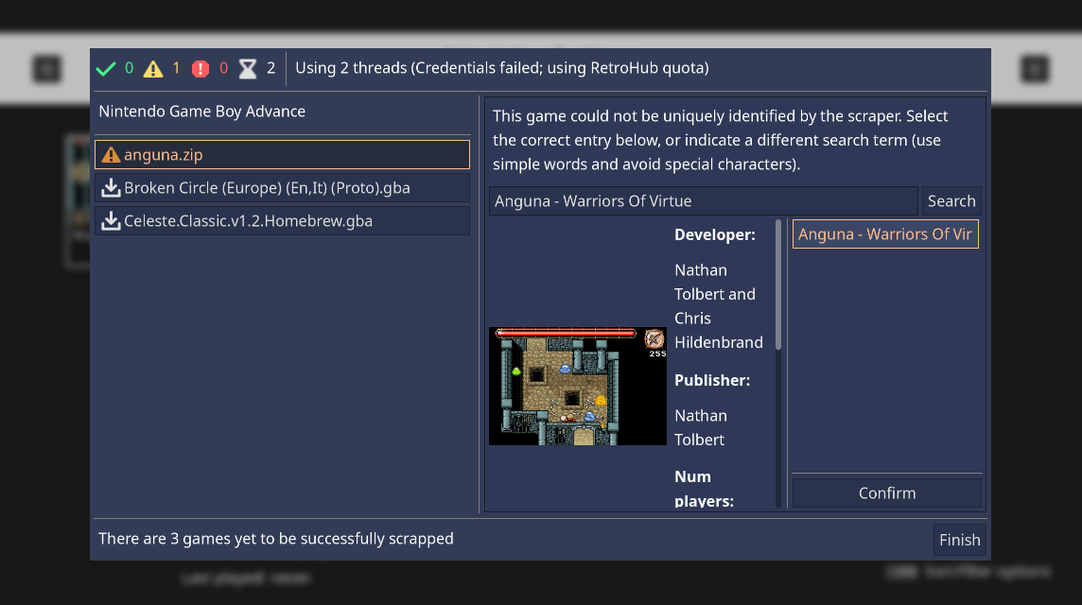Choose the Anguna - Warriors Of Virtue result

(885, 233)
